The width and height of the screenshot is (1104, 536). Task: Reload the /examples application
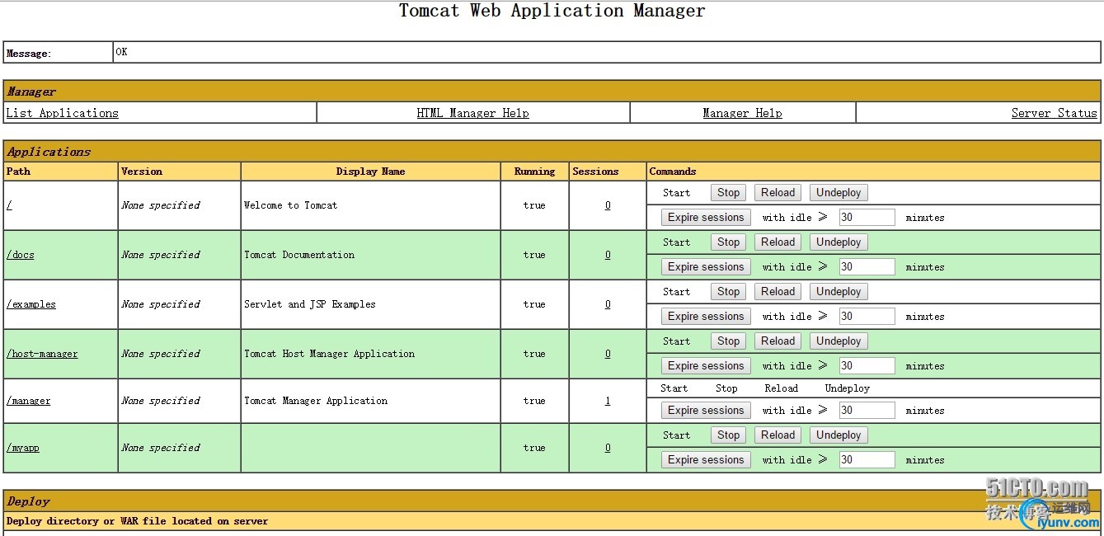778,292
